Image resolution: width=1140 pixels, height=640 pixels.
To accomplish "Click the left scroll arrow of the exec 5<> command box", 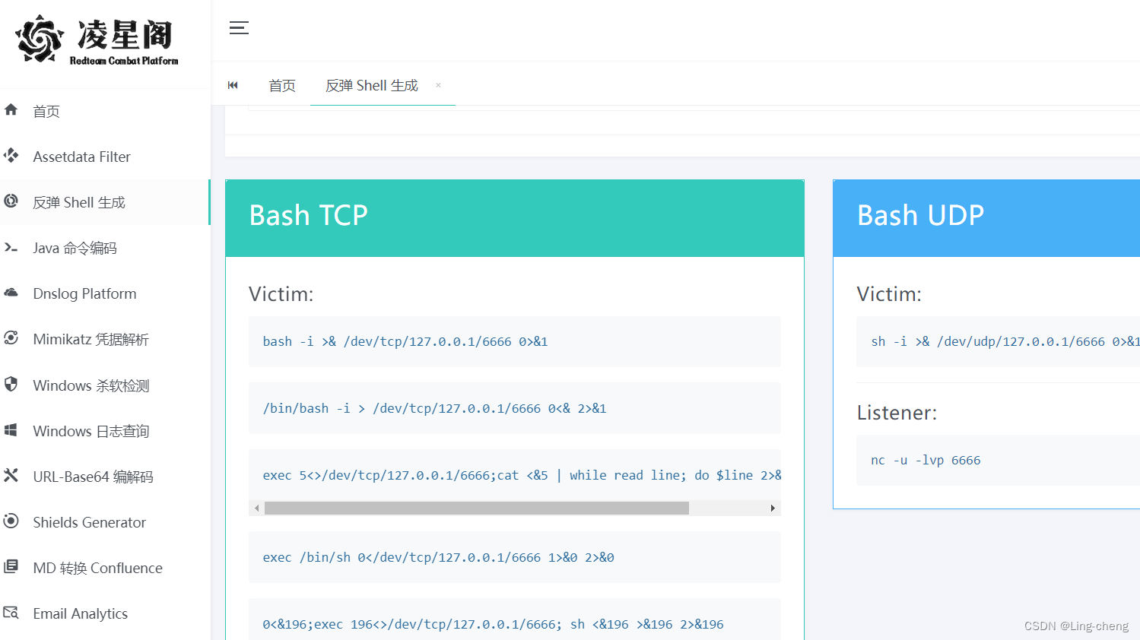I will pos(257,508).
